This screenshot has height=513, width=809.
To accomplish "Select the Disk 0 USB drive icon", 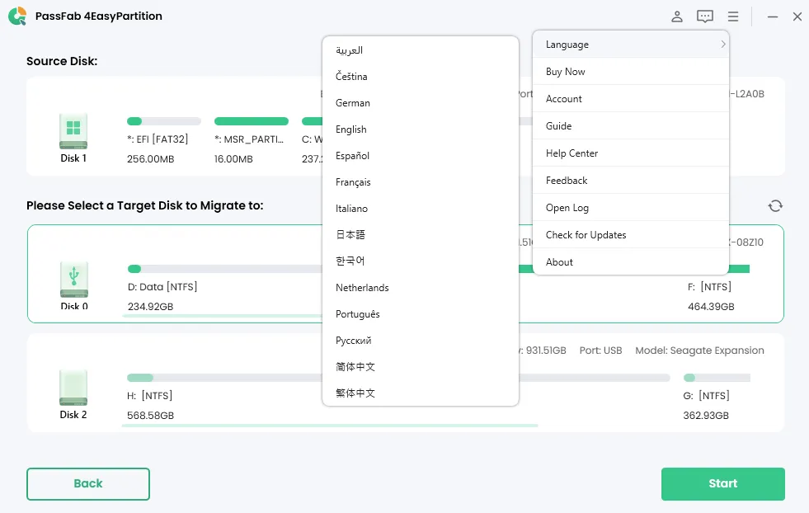I will click(73, 279).
